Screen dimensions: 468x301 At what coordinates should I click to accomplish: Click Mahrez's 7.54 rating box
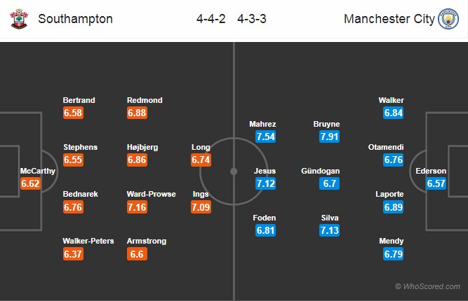pos(265,136)
